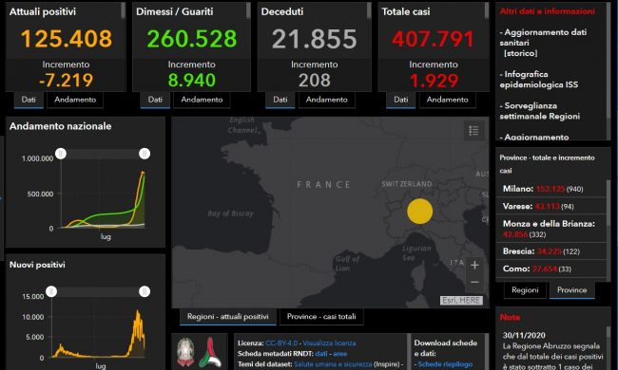This screenshot has height=370, width=618.
Task: Select Dati tab under Totale casi
Action: pos(401,100)
